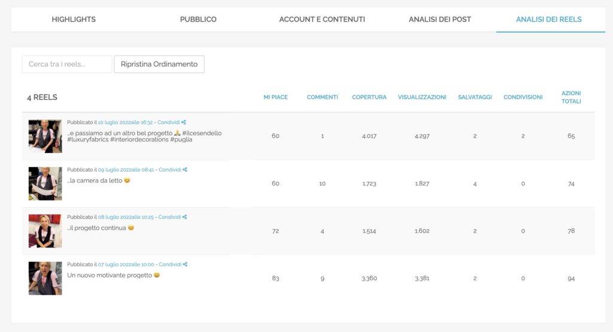
Task: Focus the Cerca tra i reels search field
Action: point(67,64)
